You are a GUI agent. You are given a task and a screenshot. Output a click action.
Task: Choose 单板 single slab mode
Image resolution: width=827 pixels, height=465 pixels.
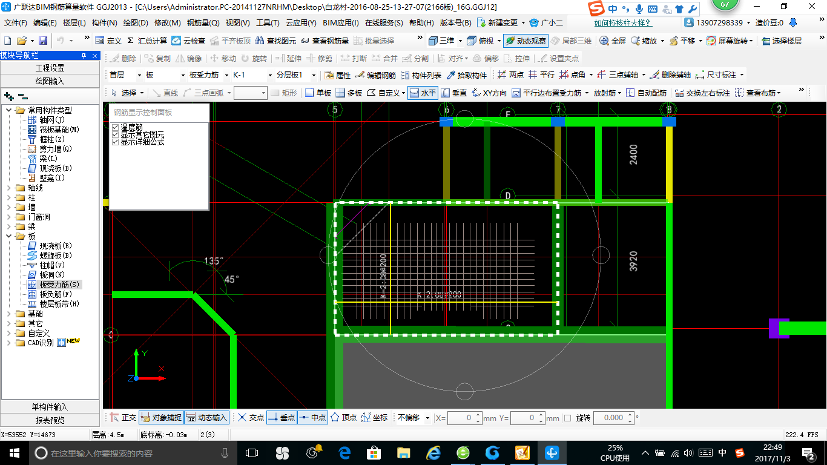pyautogui.click(x=318, y=93)
